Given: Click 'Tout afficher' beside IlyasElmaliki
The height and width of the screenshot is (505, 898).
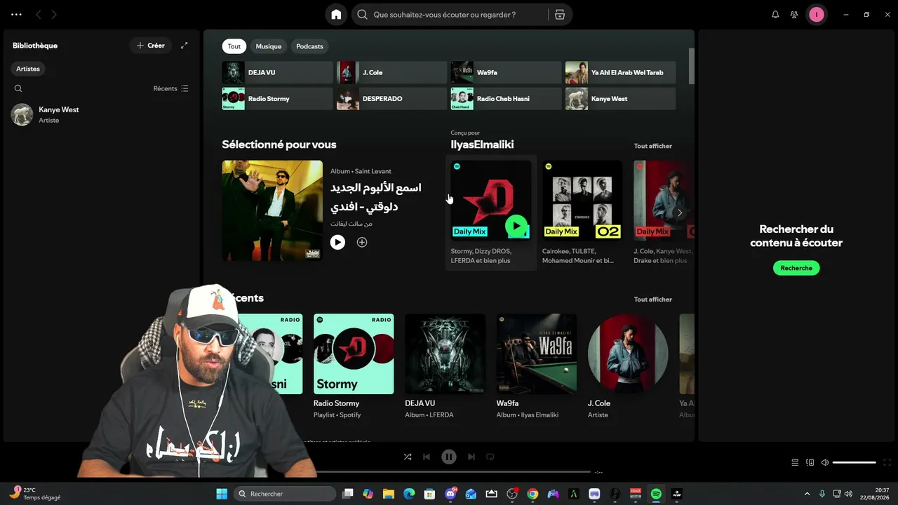Looking at the screenshot, I should [653, 146].
